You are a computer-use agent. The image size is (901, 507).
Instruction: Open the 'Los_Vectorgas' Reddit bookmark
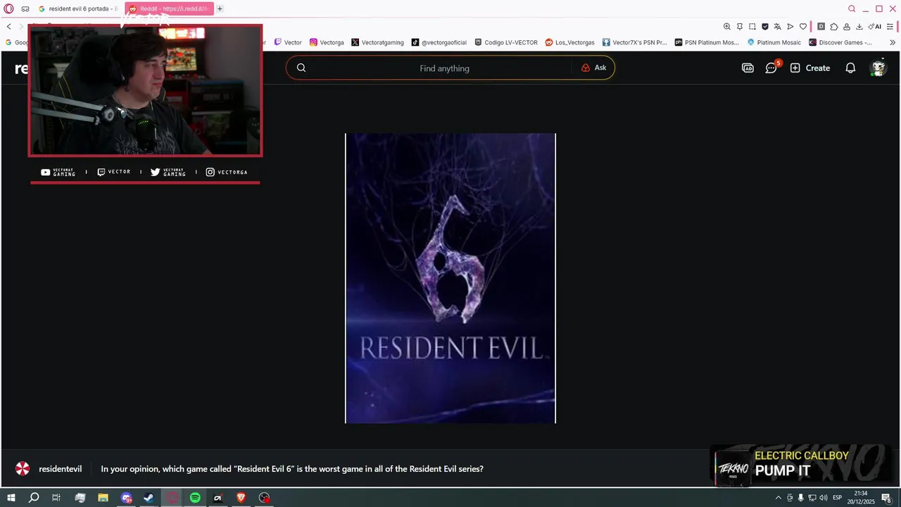pos(569,42)
